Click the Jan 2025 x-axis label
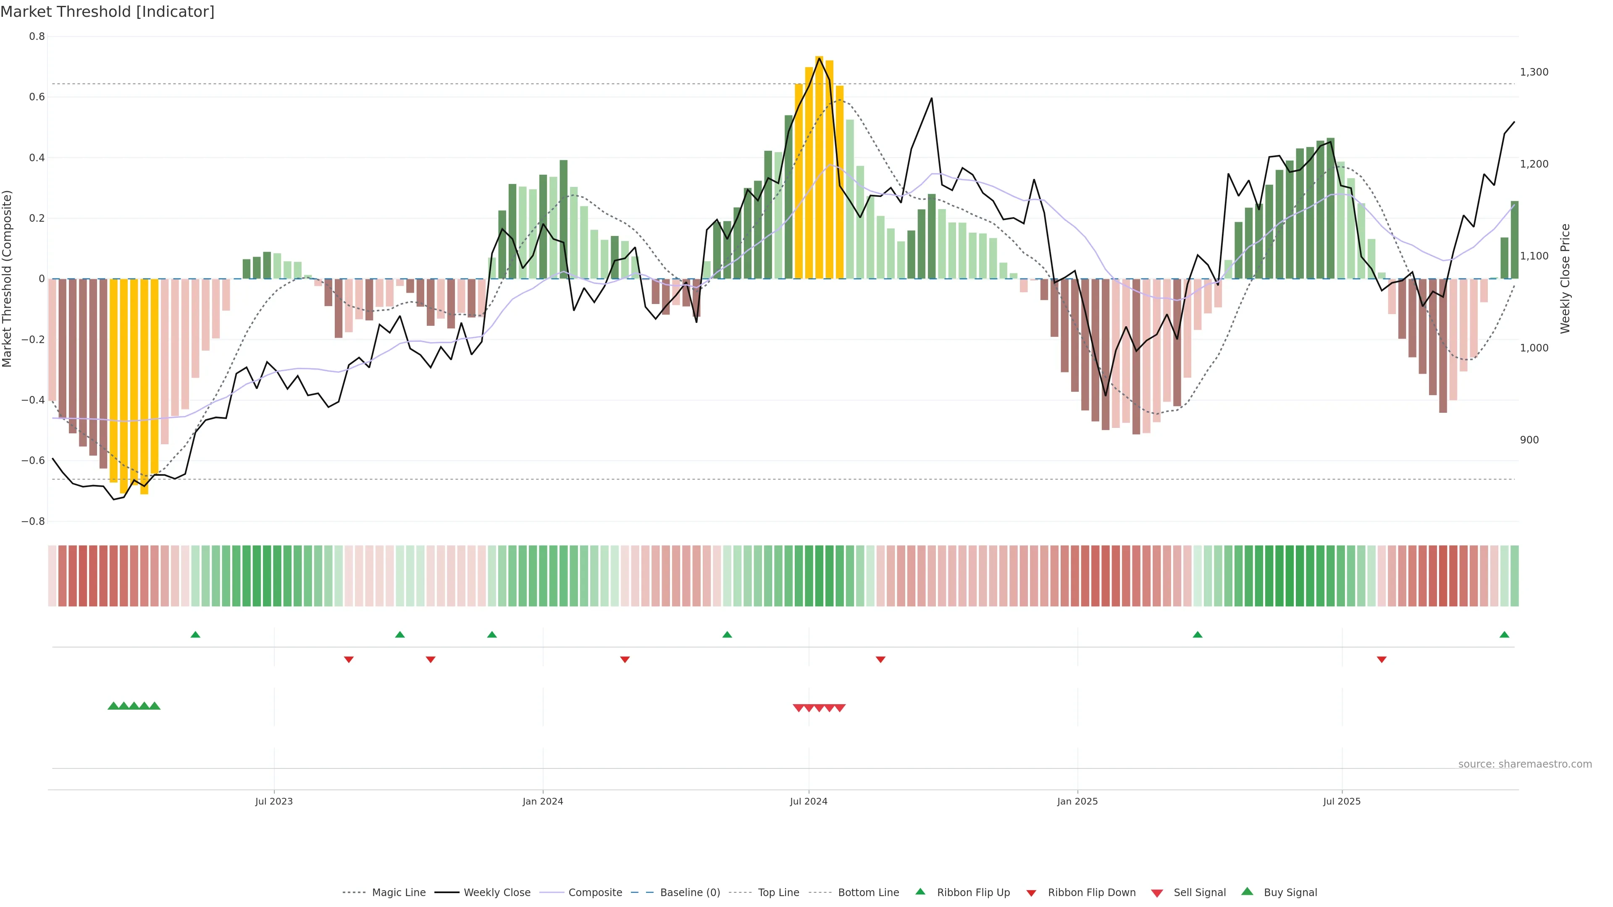Viewport: 1613px width, 907px height. point(1077,801)
